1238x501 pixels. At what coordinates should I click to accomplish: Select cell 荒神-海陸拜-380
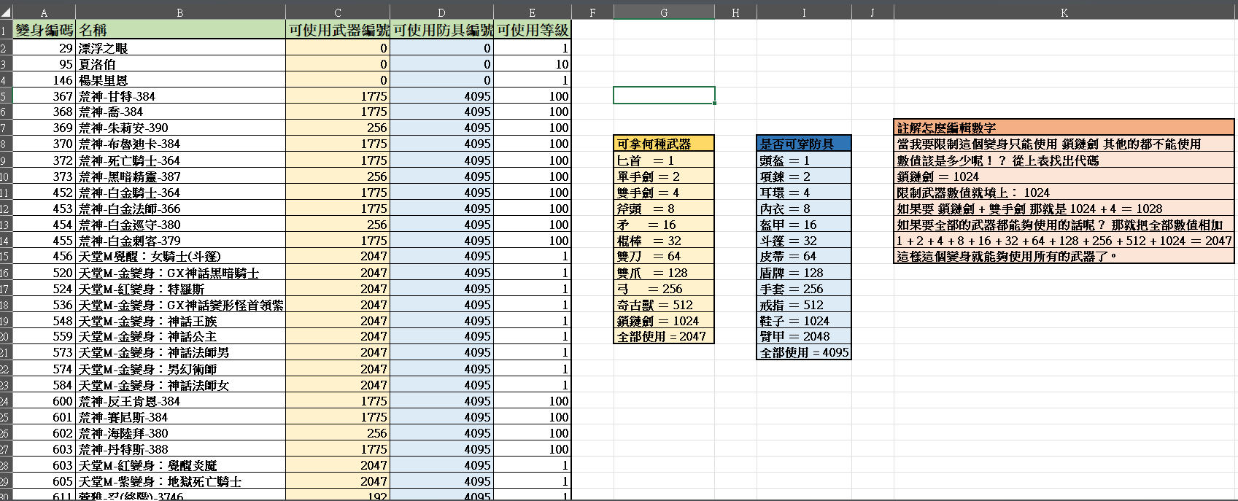[x=180, y=433]
